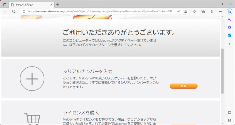Open Microsoft 365 sidebar icon
Screen dimensions: 235x125
(x=229, y=27)
